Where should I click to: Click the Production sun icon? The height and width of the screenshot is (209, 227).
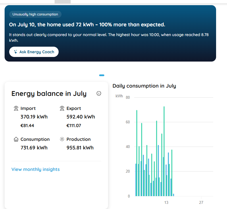point(62,139)
